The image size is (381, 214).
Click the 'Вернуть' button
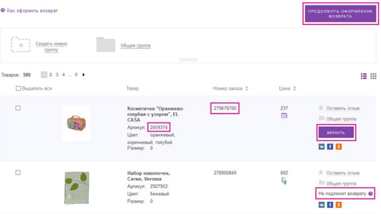(x=336, y=133)
